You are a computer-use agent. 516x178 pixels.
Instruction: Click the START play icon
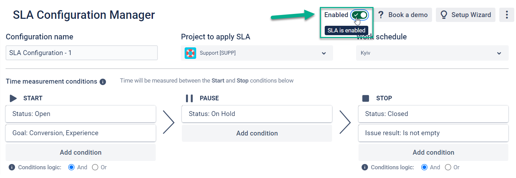tap(13, 98)
